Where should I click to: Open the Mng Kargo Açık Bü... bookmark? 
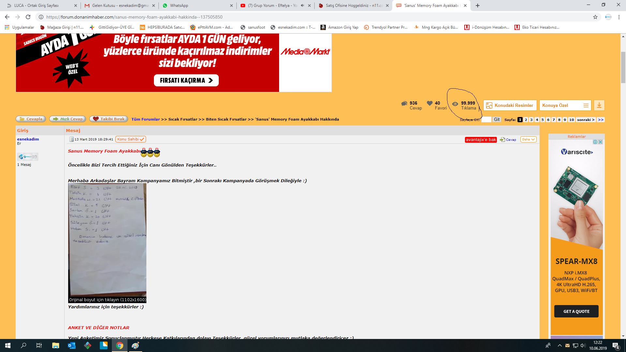[436, 27]
